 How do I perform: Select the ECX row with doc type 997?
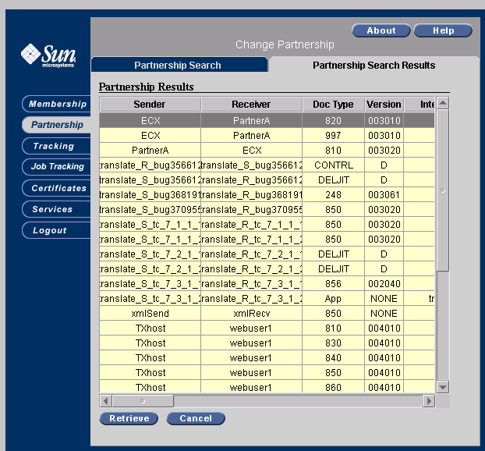point(267,135)
